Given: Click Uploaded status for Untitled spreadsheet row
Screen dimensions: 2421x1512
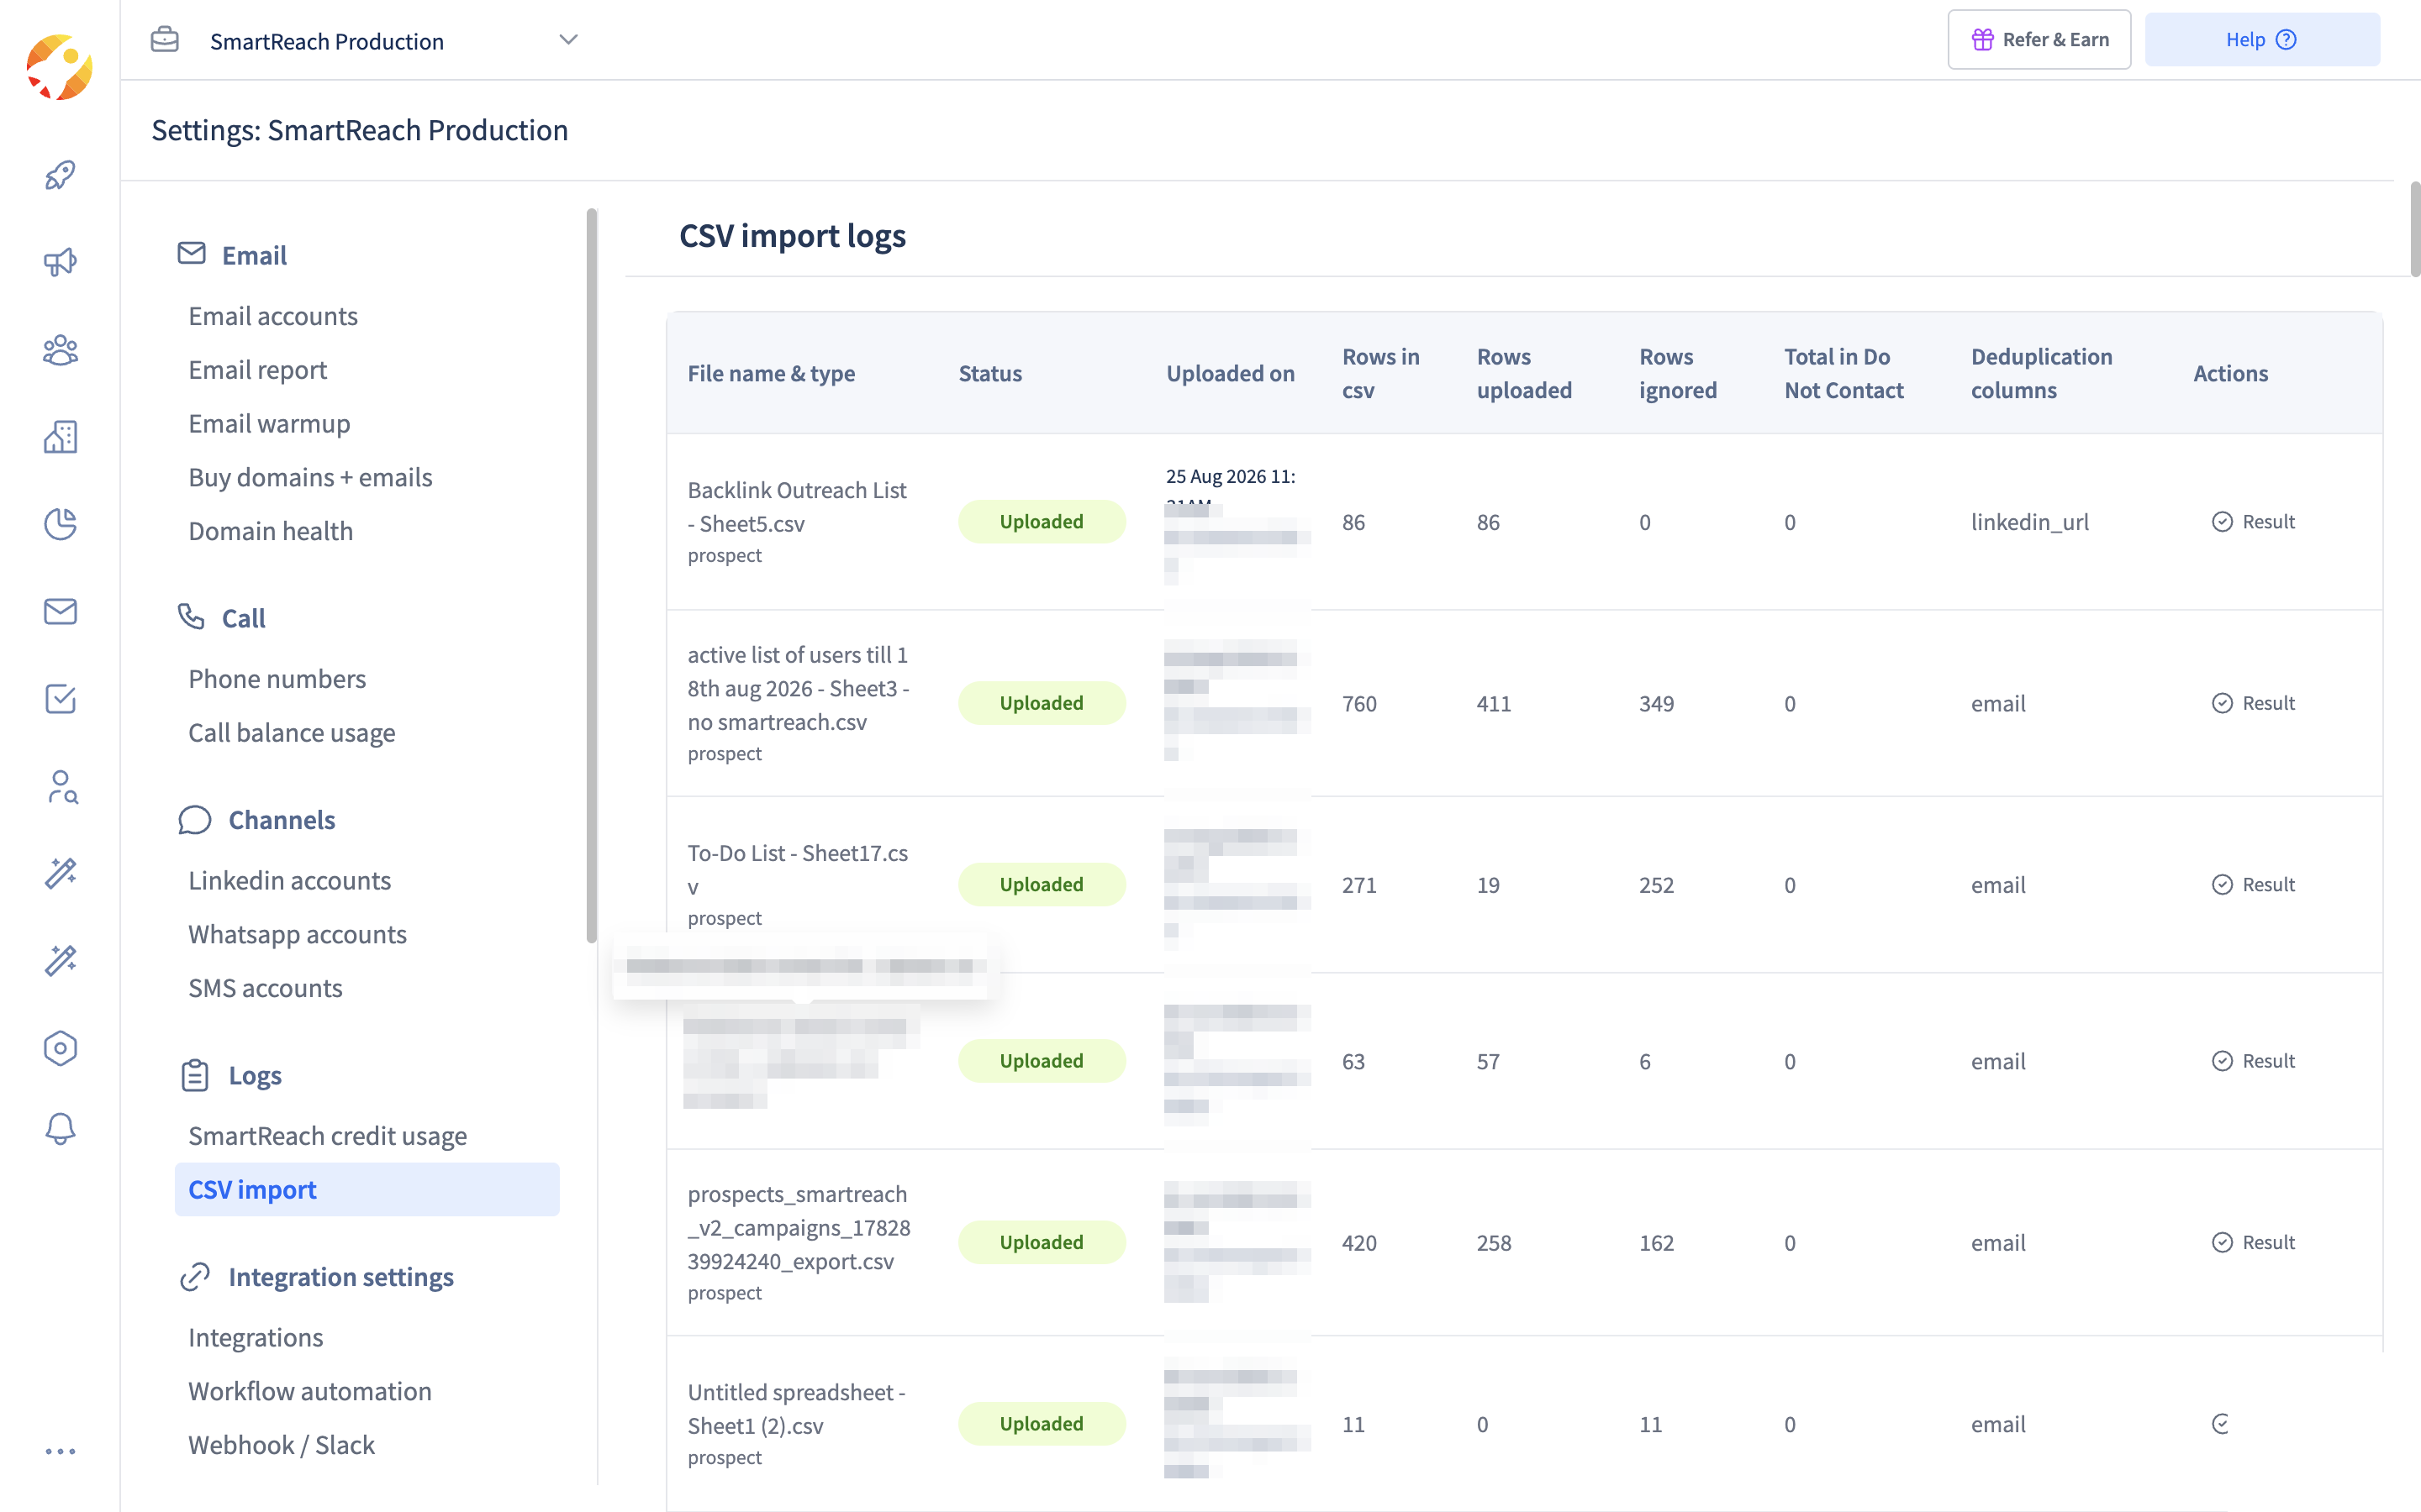Looking at the screenshot, I should 1042,1424.
